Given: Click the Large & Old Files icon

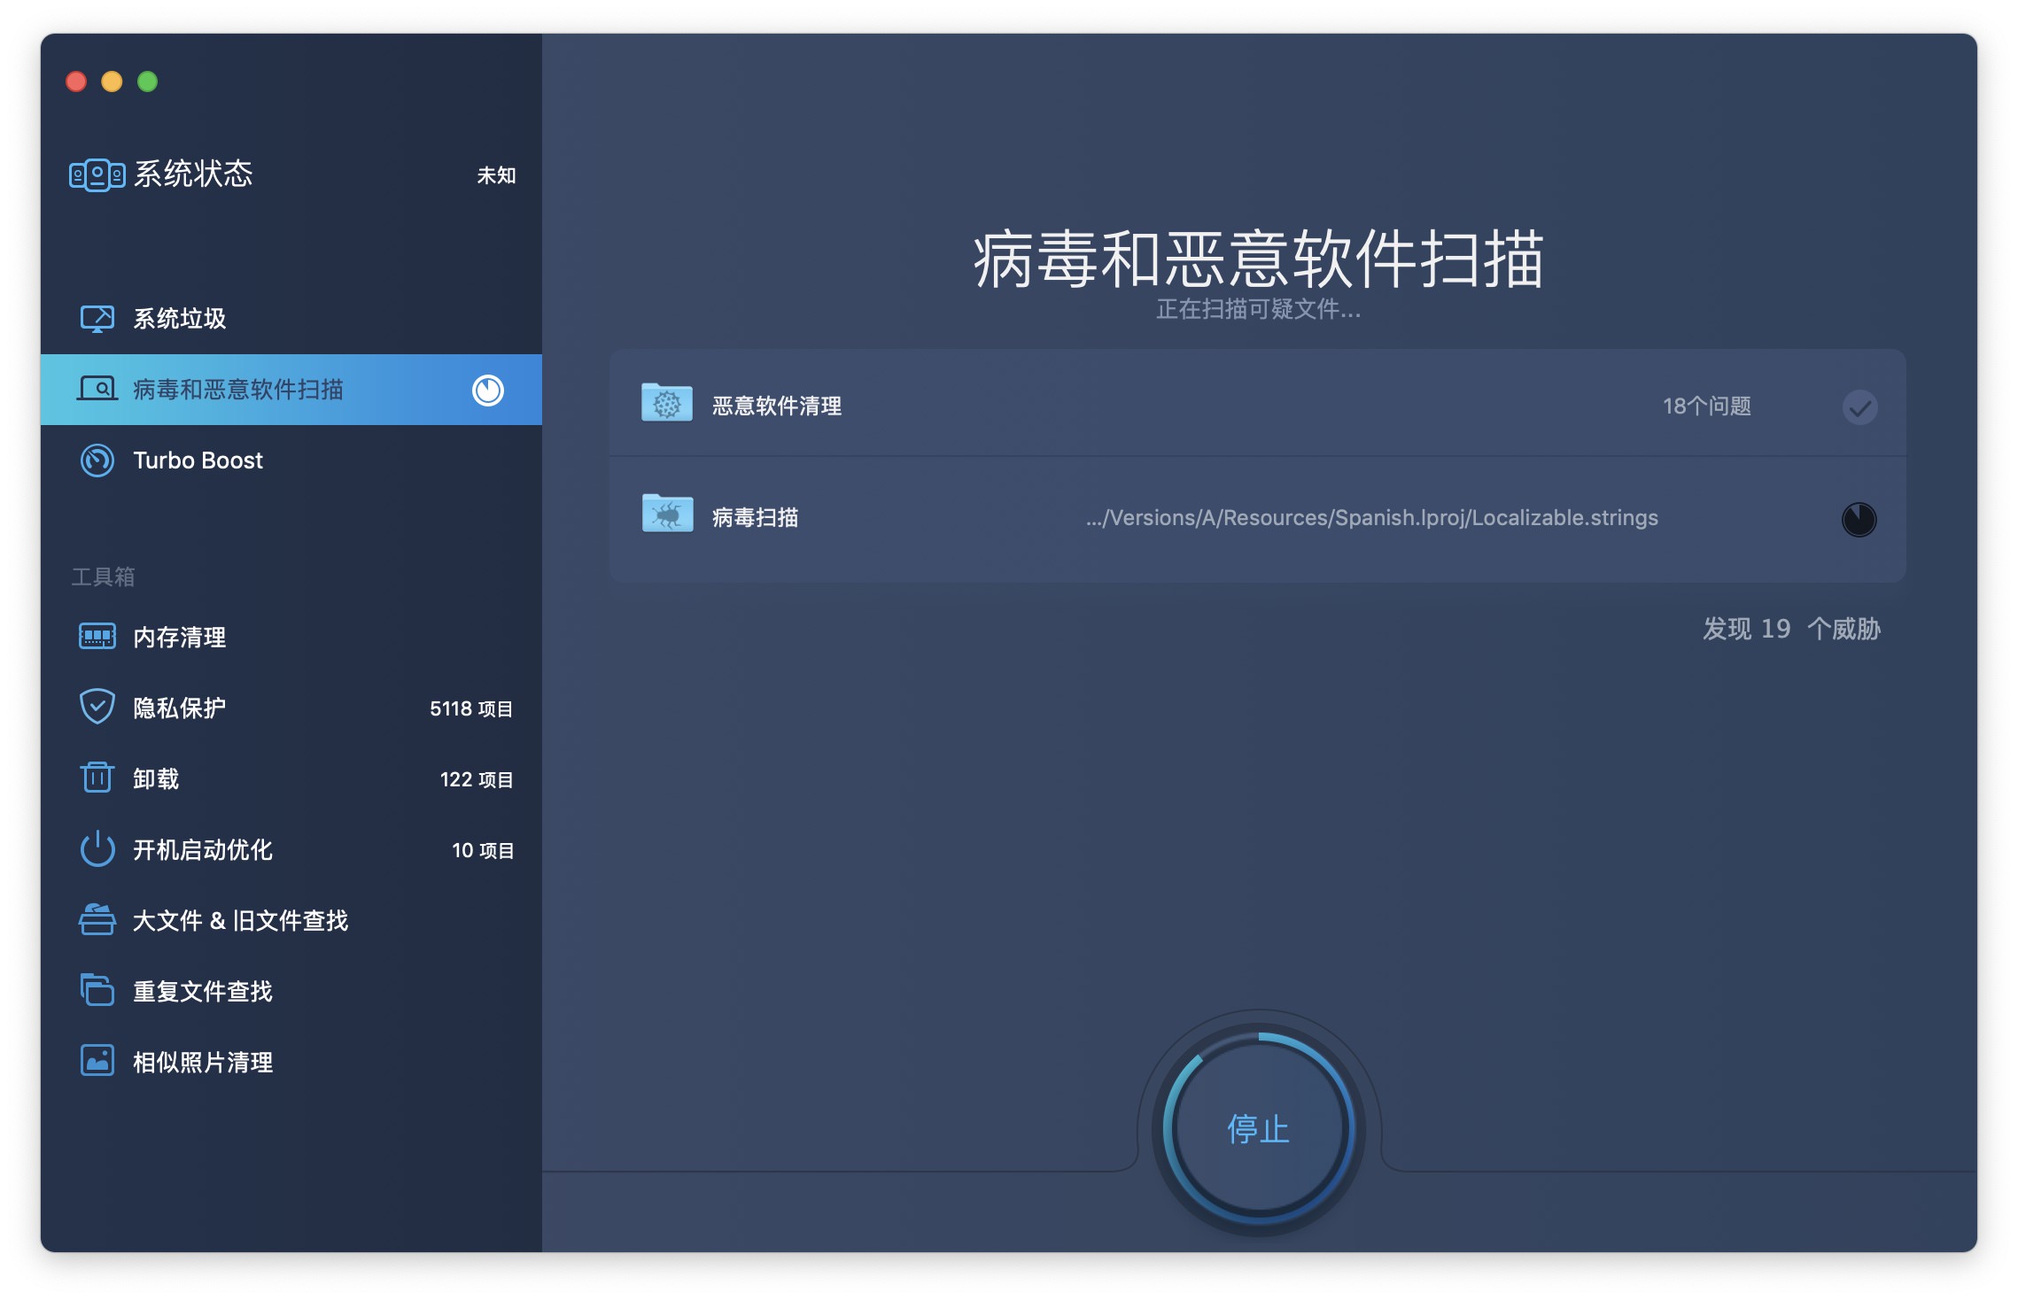Looking at the screenshot, I should [x=97, y=920].
